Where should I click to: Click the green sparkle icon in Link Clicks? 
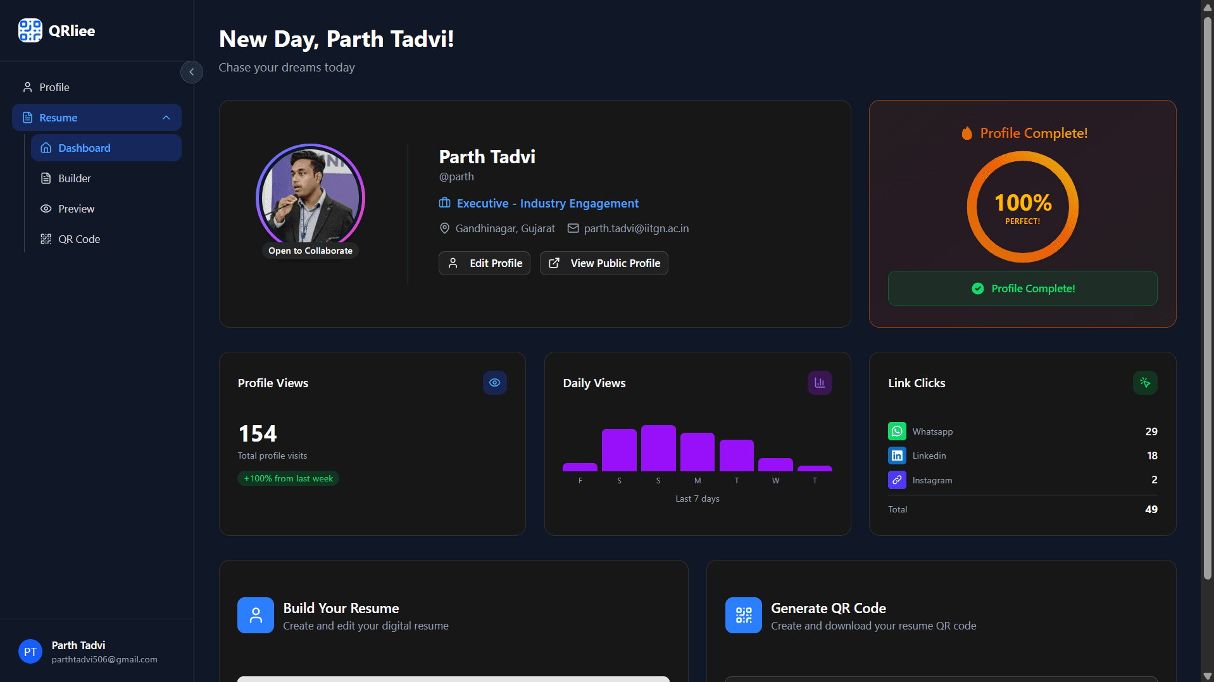pyautogui.click(x=1144, y=382)
